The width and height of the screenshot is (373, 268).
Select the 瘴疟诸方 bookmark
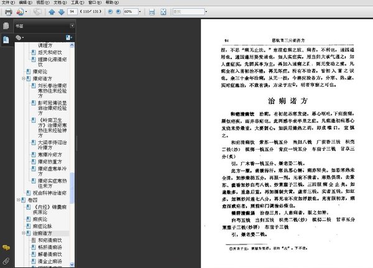coord(42,79)
